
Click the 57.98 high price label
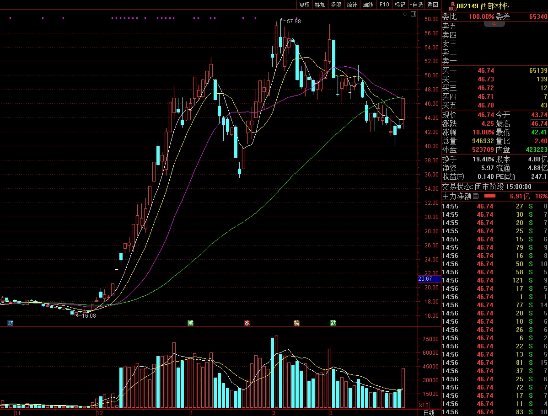click(x=294, y=21)
